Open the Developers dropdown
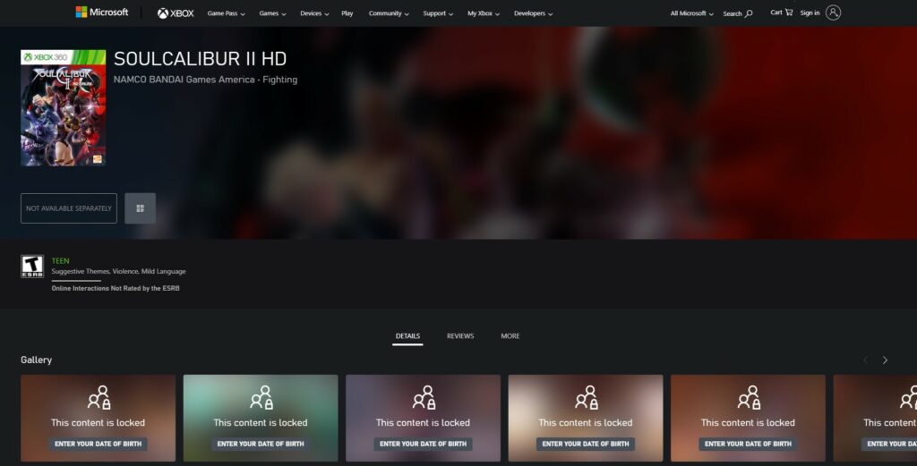 coord(533,13)
